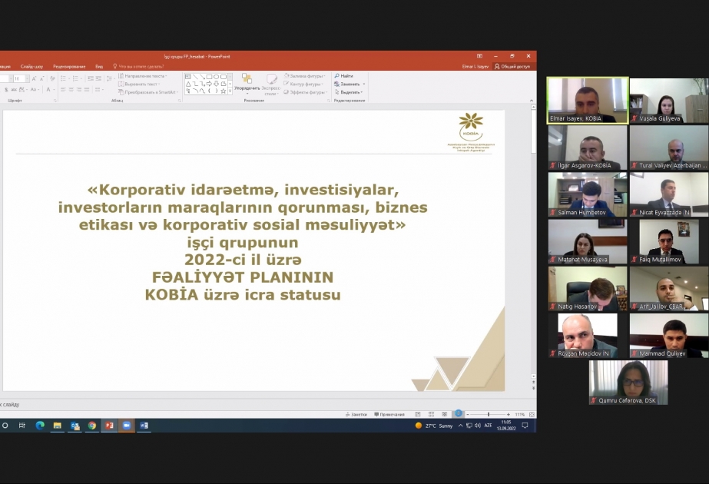Screen dimensions: 709x484
Task: Increase the list indent level
Action: pyautogui.click(x=98, y=78)
